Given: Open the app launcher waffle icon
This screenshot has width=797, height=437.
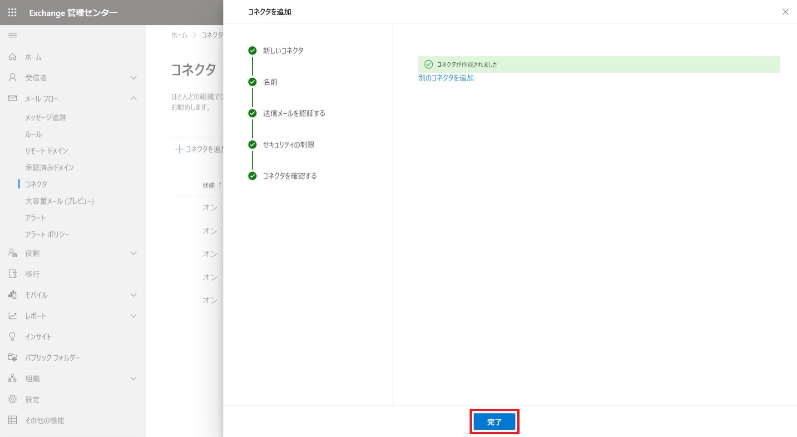Looking at the screenshot, I should [x=12, y=12].
